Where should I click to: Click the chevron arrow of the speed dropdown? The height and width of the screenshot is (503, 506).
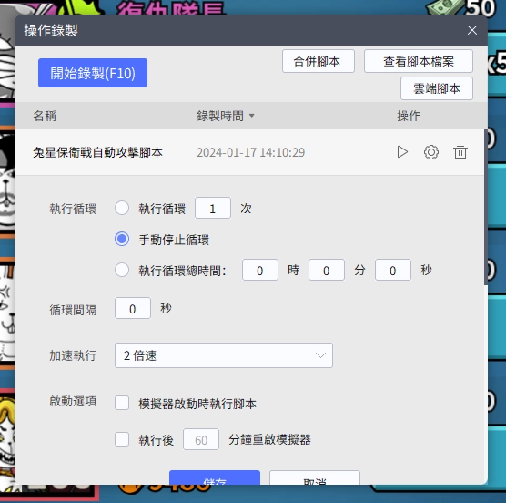click(x=320, y=355)
